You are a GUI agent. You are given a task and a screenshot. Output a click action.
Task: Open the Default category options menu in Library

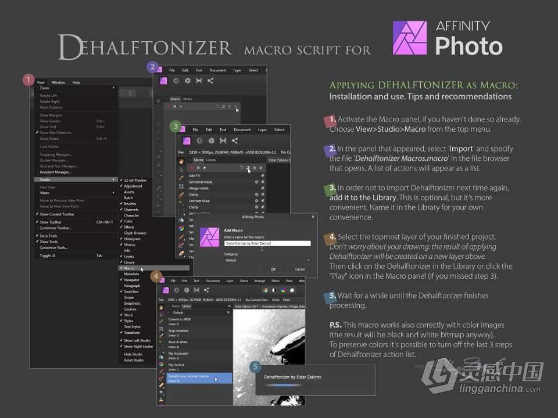click(x=228, y=313)
